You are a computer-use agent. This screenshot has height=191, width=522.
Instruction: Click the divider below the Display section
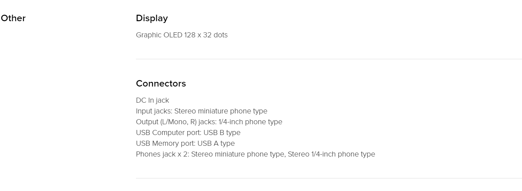tap(329, 59)
